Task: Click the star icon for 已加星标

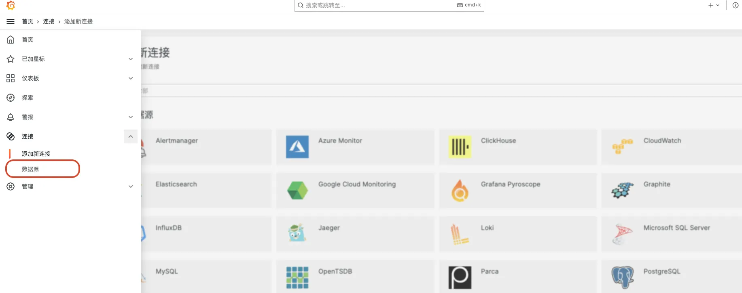Action: (x=11, y=59)
